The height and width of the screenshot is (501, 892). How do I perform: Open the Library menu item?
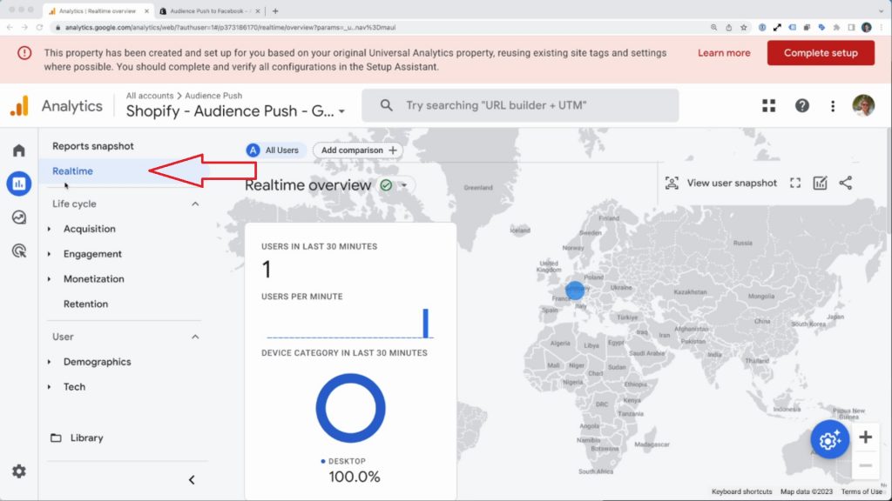tap(86, 438)
